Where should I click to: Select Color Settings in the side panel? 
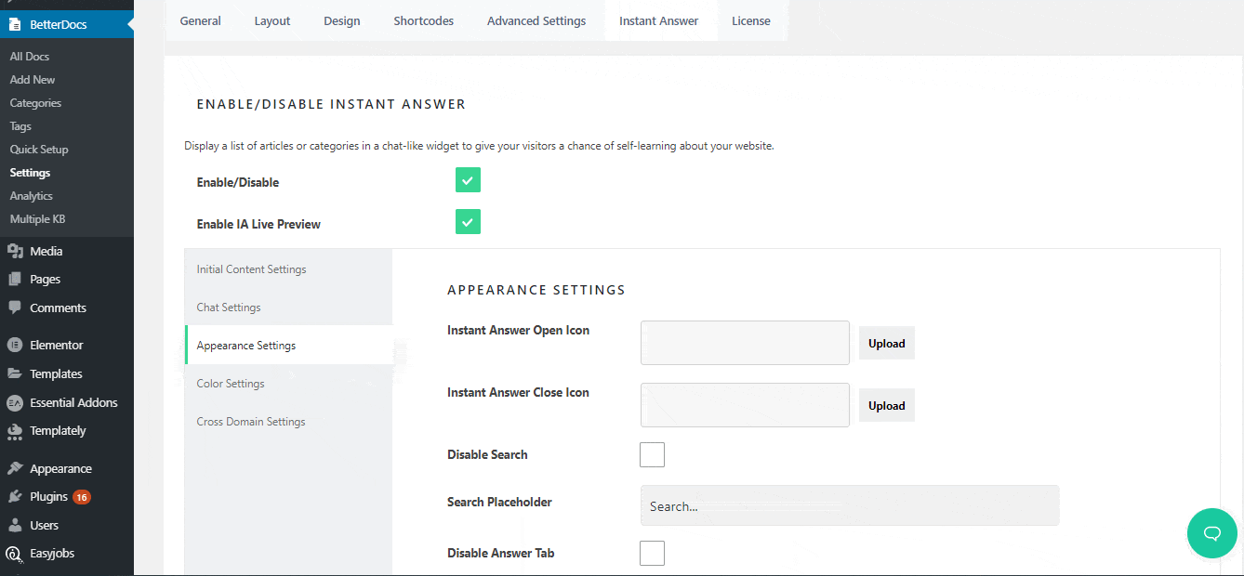point(231,383)
